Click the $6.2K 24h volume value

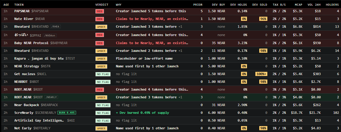[x=316, y=51]
